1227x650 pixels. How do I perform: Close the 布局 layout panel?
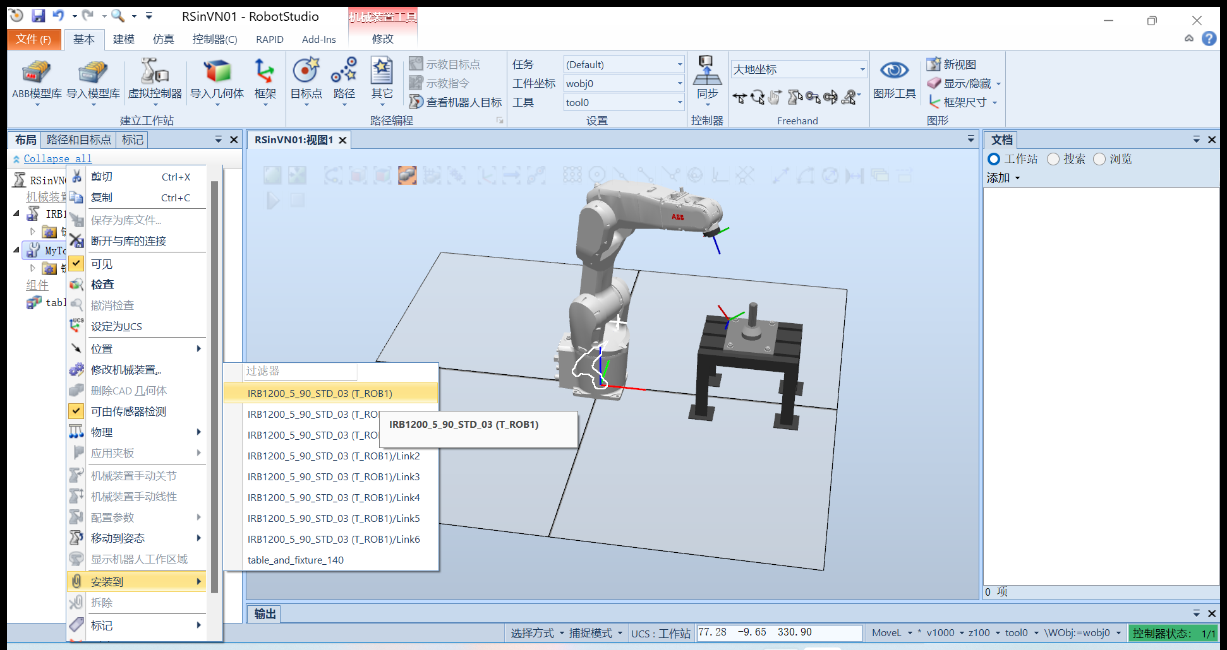234,139
